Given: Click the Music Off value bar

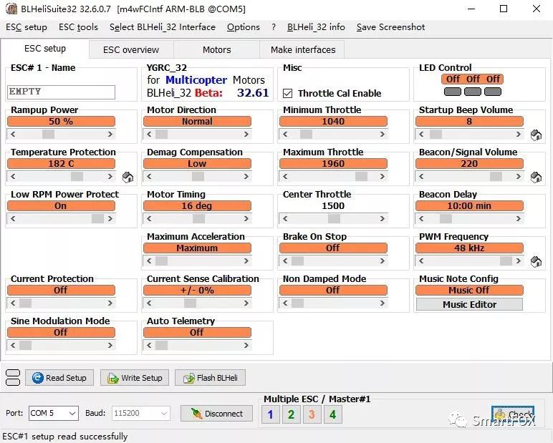Looking at the screenshot, I should pos(469,291).
